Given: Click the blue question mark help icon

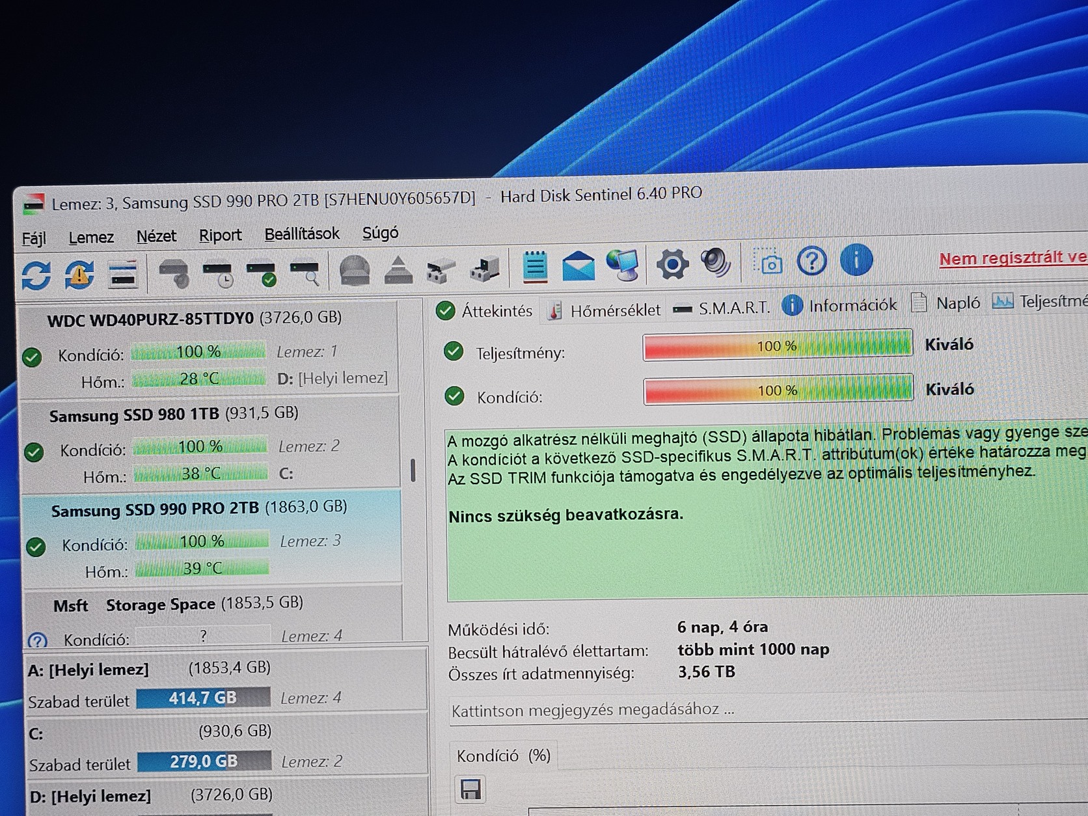Looking at the screenshot, I should 812,261.
